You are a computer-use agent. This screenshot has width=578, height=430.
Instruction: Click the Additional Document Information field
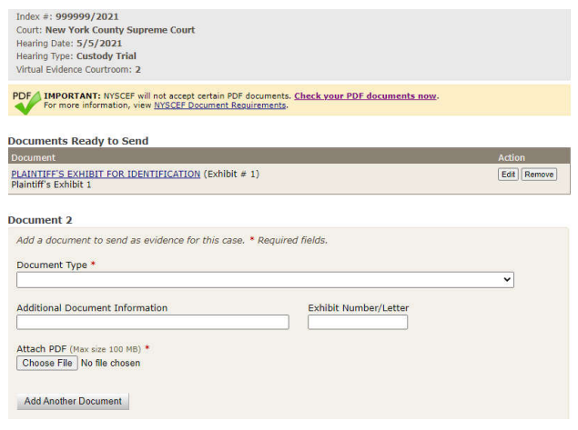[152, 322]
